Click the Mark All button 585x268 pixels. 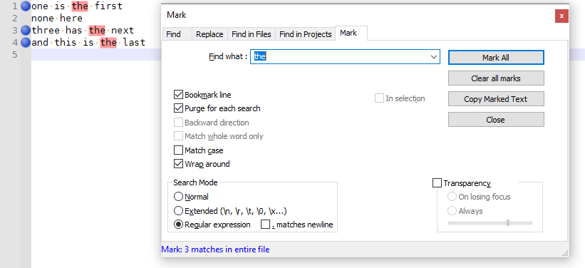click(x=496, y=58)
